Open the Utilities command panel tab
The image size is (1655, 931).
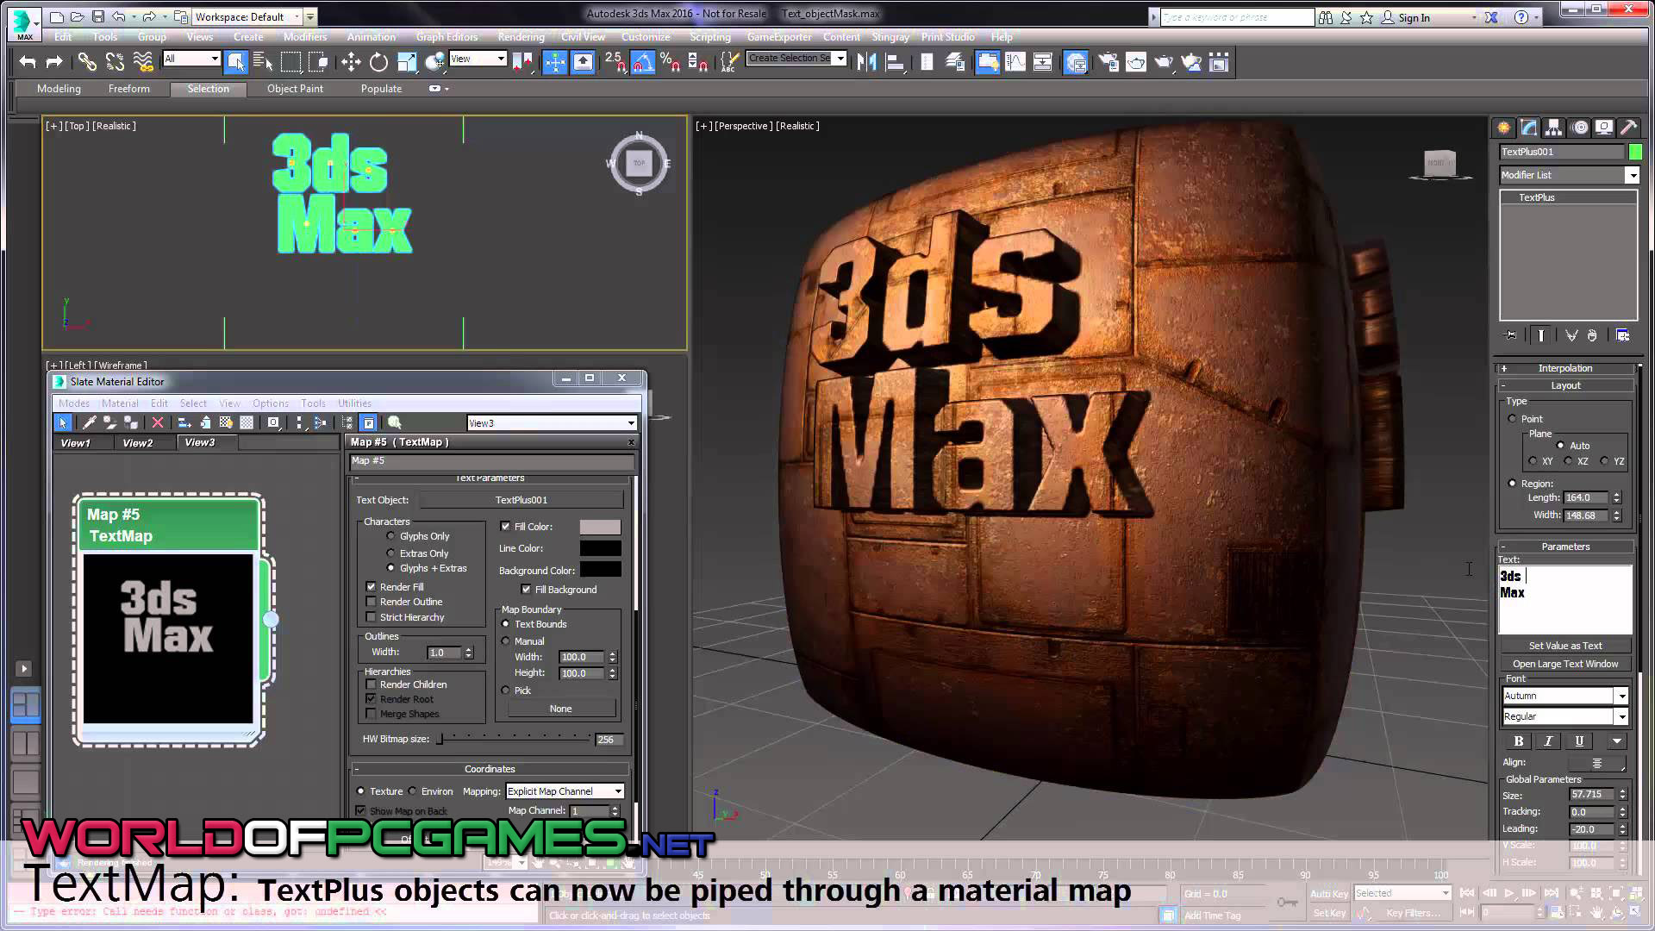point(1628,128)
